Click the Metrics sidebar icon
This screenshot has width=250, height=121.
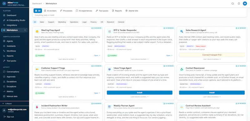[4, 91]
